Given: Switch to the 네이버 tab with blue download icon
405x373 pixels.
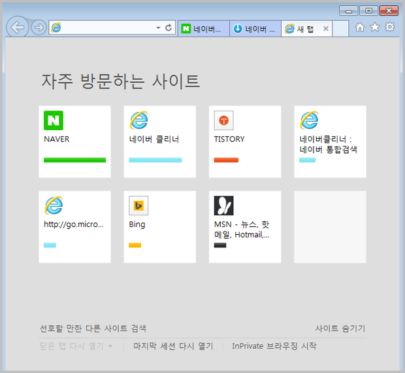Looking at the screenshot, I should 255,29.
